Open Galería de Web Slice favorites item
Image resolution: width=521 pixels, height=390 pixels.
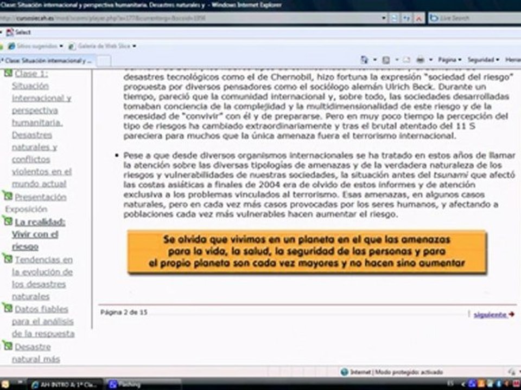(100, 46)
